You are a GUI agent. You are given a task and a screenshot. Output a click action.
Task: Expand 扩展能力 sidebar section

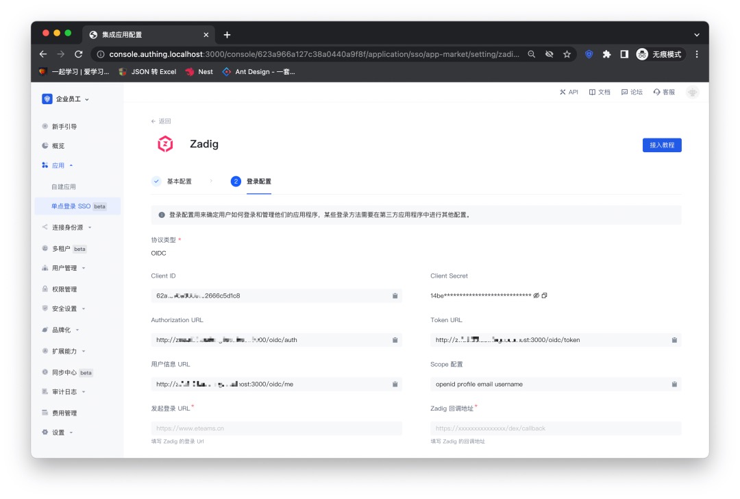pos(64,351)
